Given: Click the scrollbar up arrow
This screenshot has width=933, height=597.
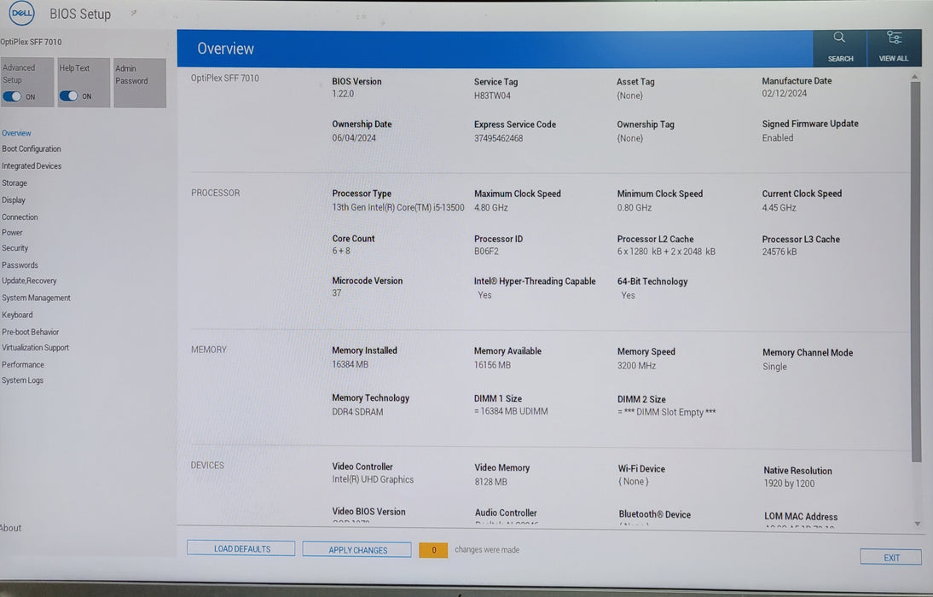Looking at the screenshot, I should pyautogui.click(x=916, y=76).
